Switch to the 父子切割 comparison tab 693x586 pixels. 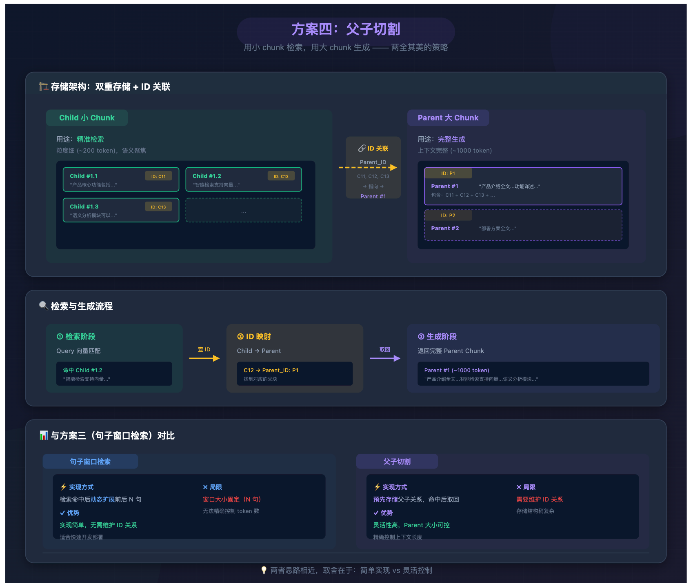pos(397,462)
